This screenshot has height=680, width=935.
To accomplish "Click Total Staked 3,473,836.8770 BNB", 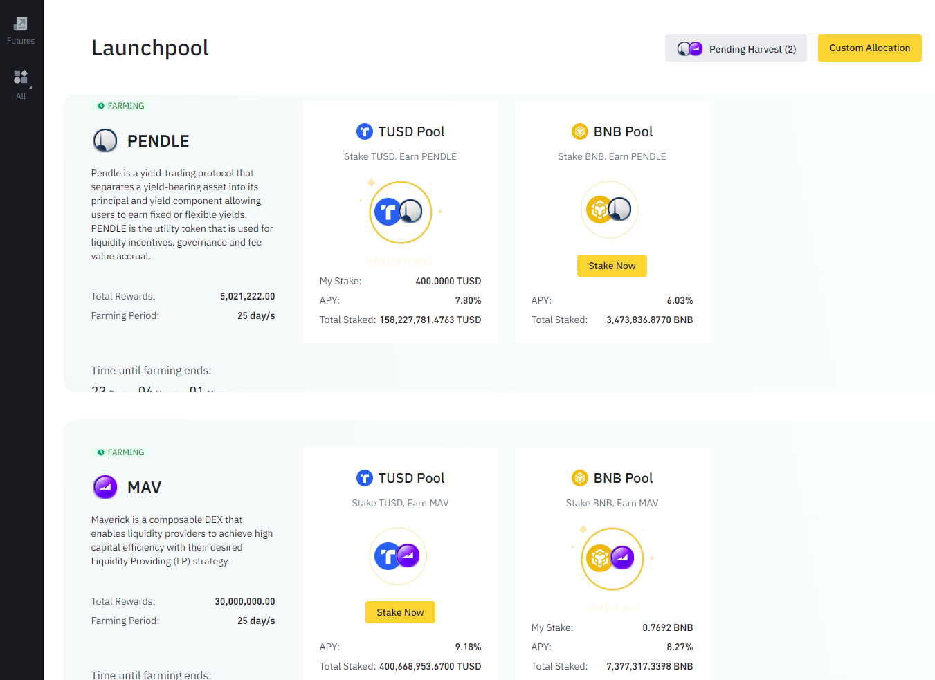I will [649, 320].
